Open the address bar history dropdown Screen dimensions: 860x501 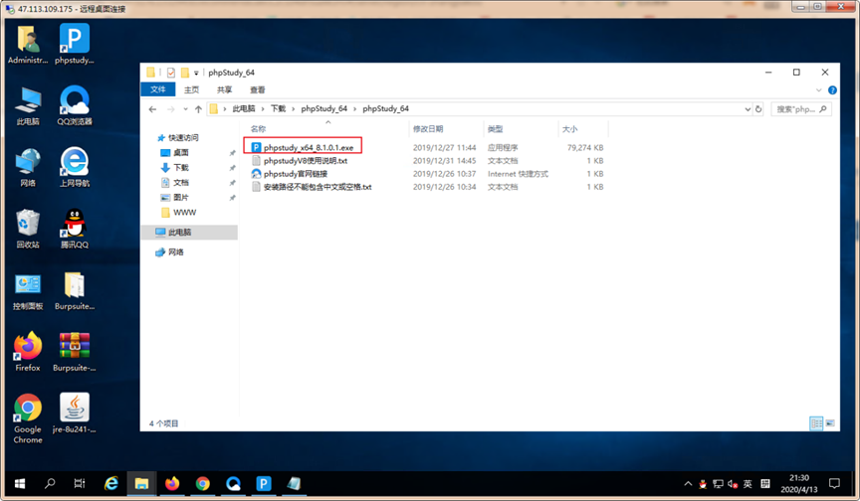pos(748,109)
